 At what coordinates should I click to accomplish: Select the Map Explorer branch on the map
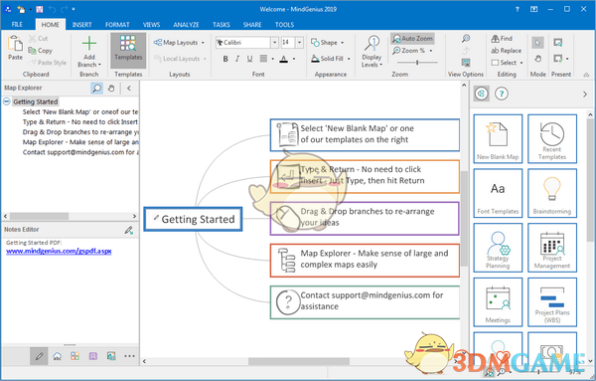click(x=365, y=261)
